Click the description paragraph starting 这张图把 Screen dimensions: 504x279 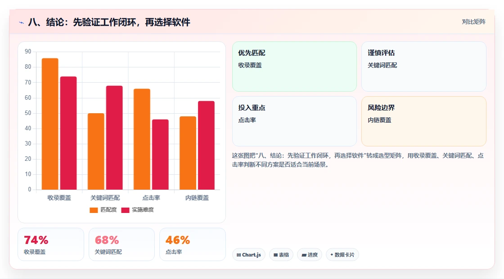(358, 160)
